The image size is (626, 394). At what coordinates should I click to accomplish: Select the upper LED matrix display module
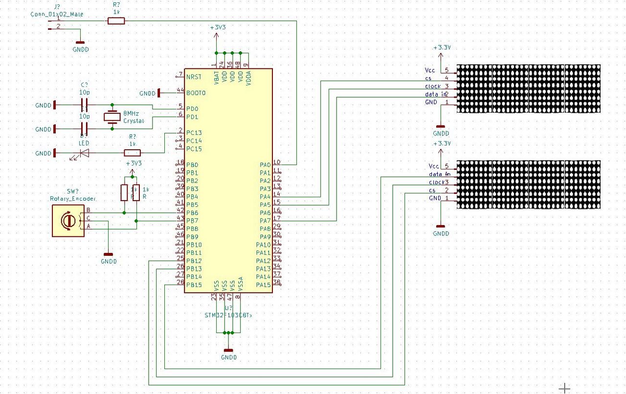(528, 88)
